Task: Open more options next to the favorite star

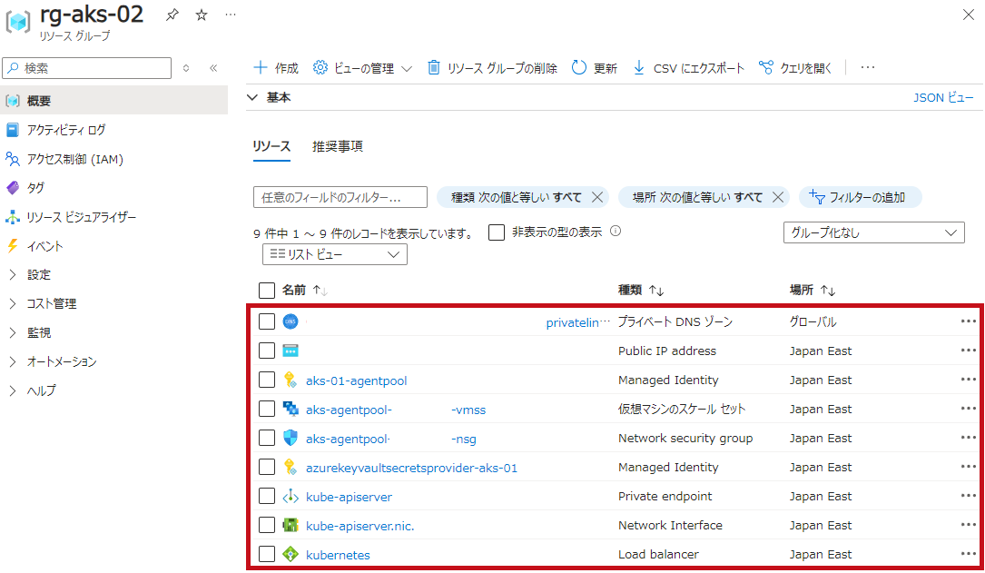Action: tap(231, 15)
